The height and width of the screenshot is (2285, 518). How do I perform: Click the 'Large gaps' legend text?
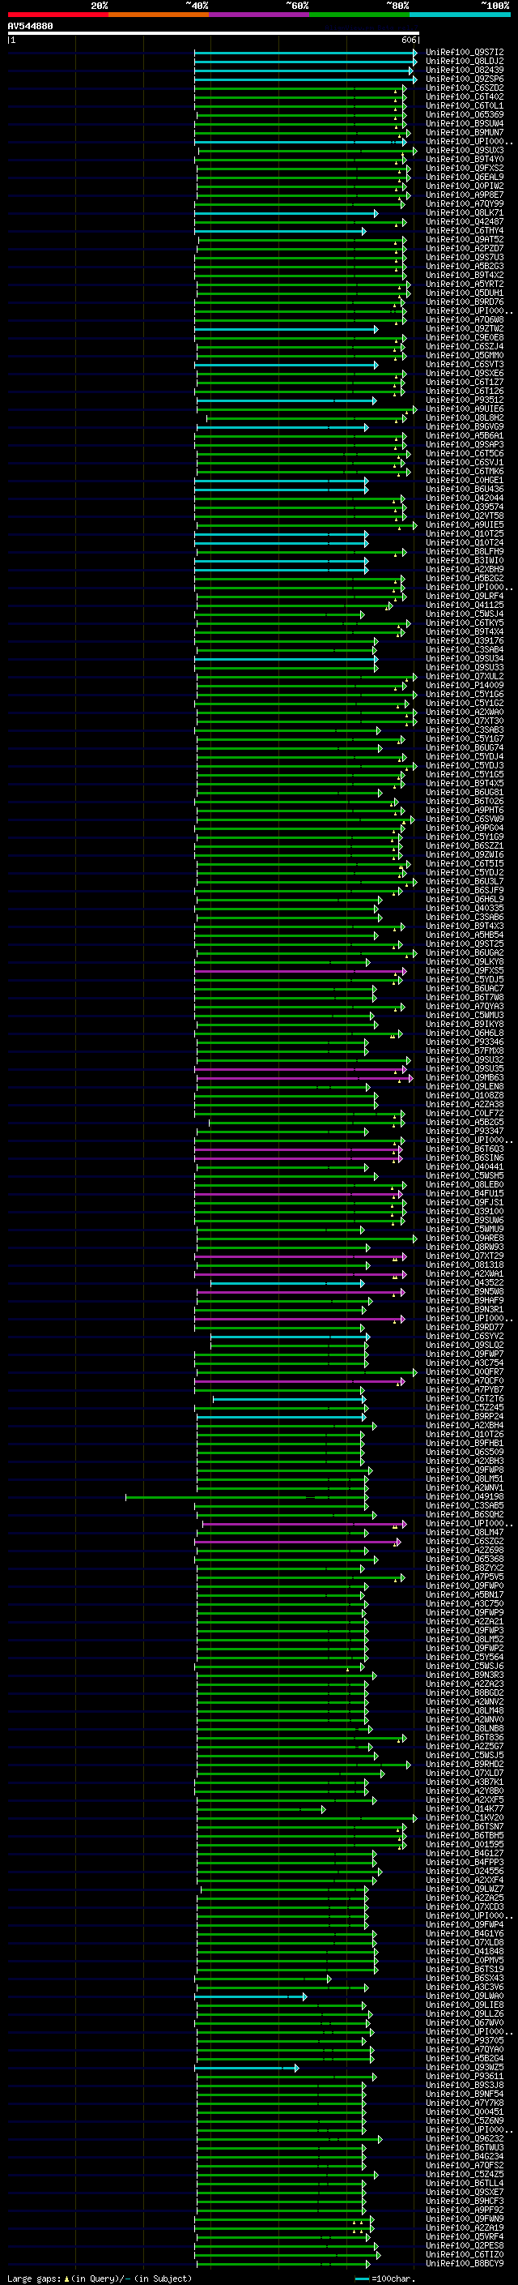(34, 2279)
